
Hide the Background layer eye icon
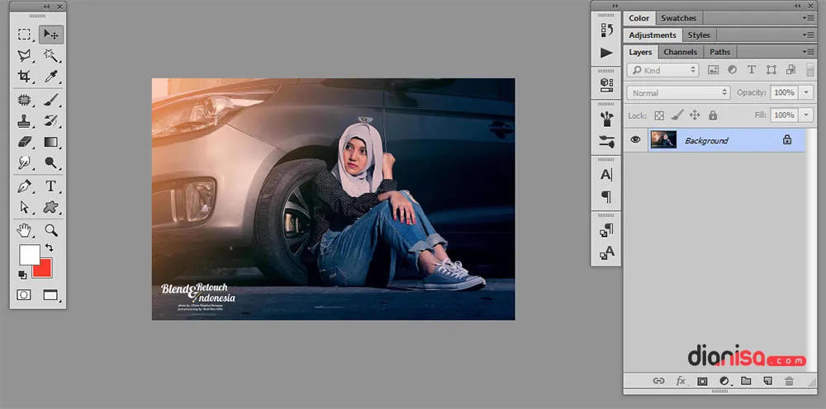click(635, 140)
